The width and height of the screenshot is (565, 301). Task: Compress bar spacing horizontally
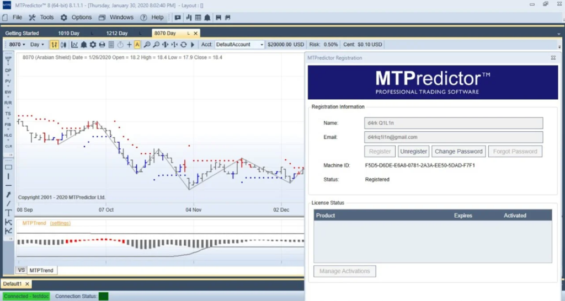pos(174,45)
